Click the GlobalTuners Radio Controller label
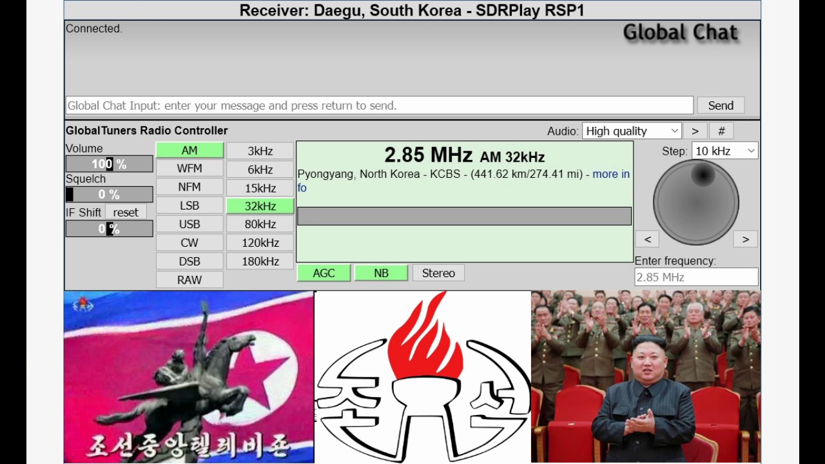825x464 pixels. click(147, 130)
